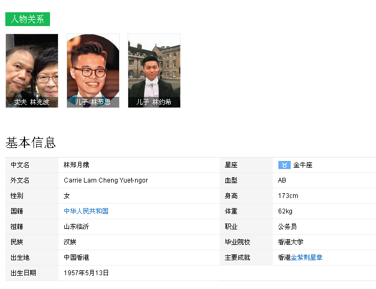
Task: Click the 基本信息 section heading
Action: coord(31,143)
